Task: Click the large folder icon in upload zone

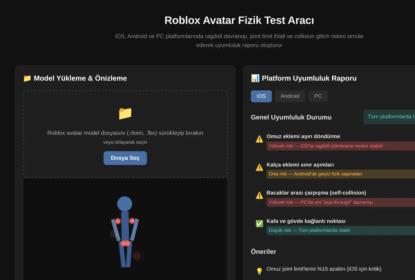Action: point(125,113)
